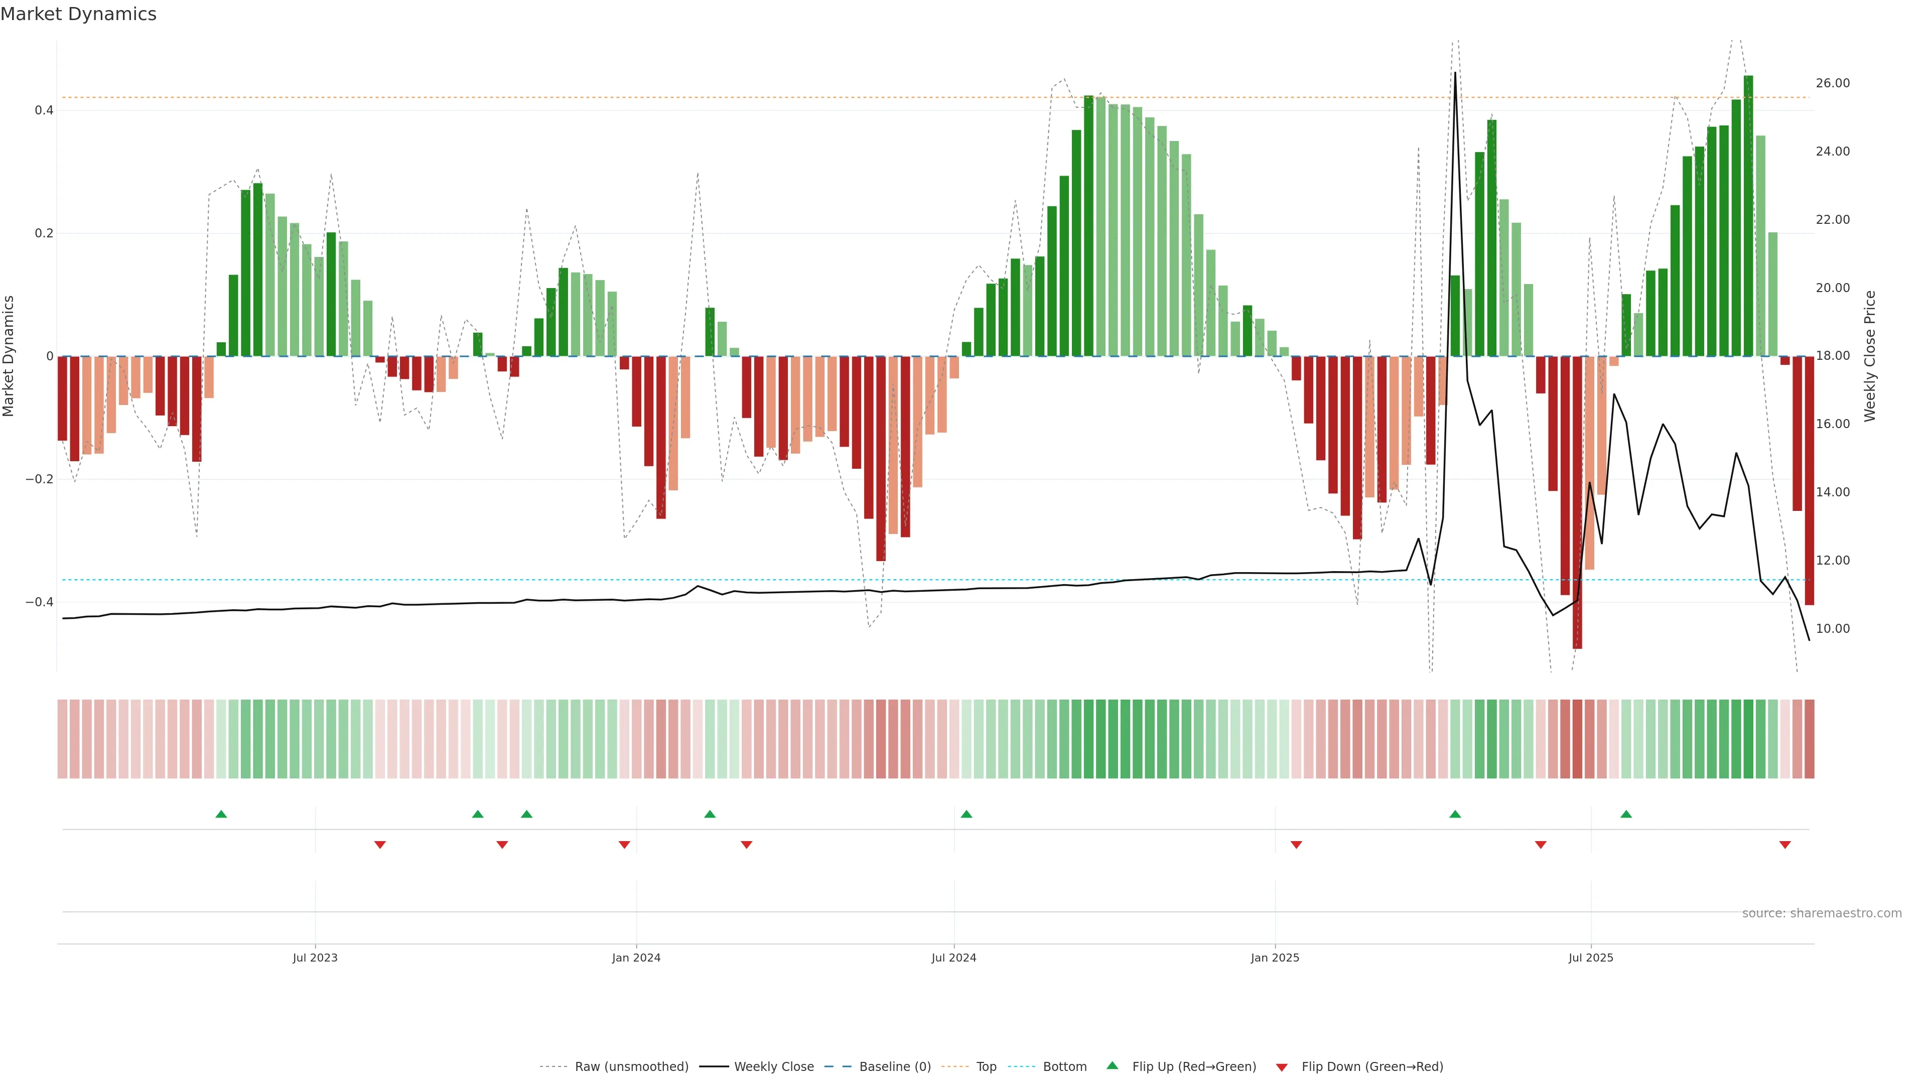
Task: Click the Jul 2025 x-axis label
Action: click(x=1591, y=958)
